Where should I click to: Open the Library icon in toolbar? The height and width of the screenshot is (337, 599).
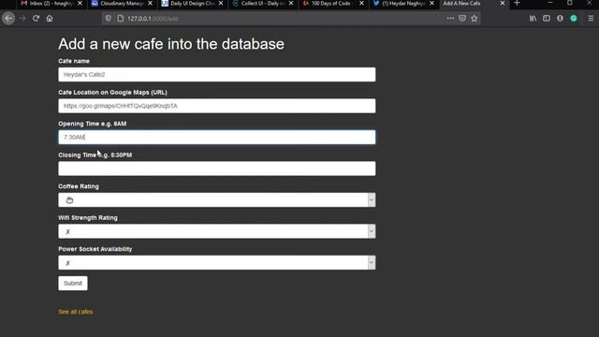tap(533, 19)
